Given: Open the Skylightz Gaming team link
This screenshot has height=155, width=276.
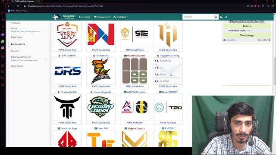Looking at the screenshot, I should pyautogui.click(x=169, y=56).
